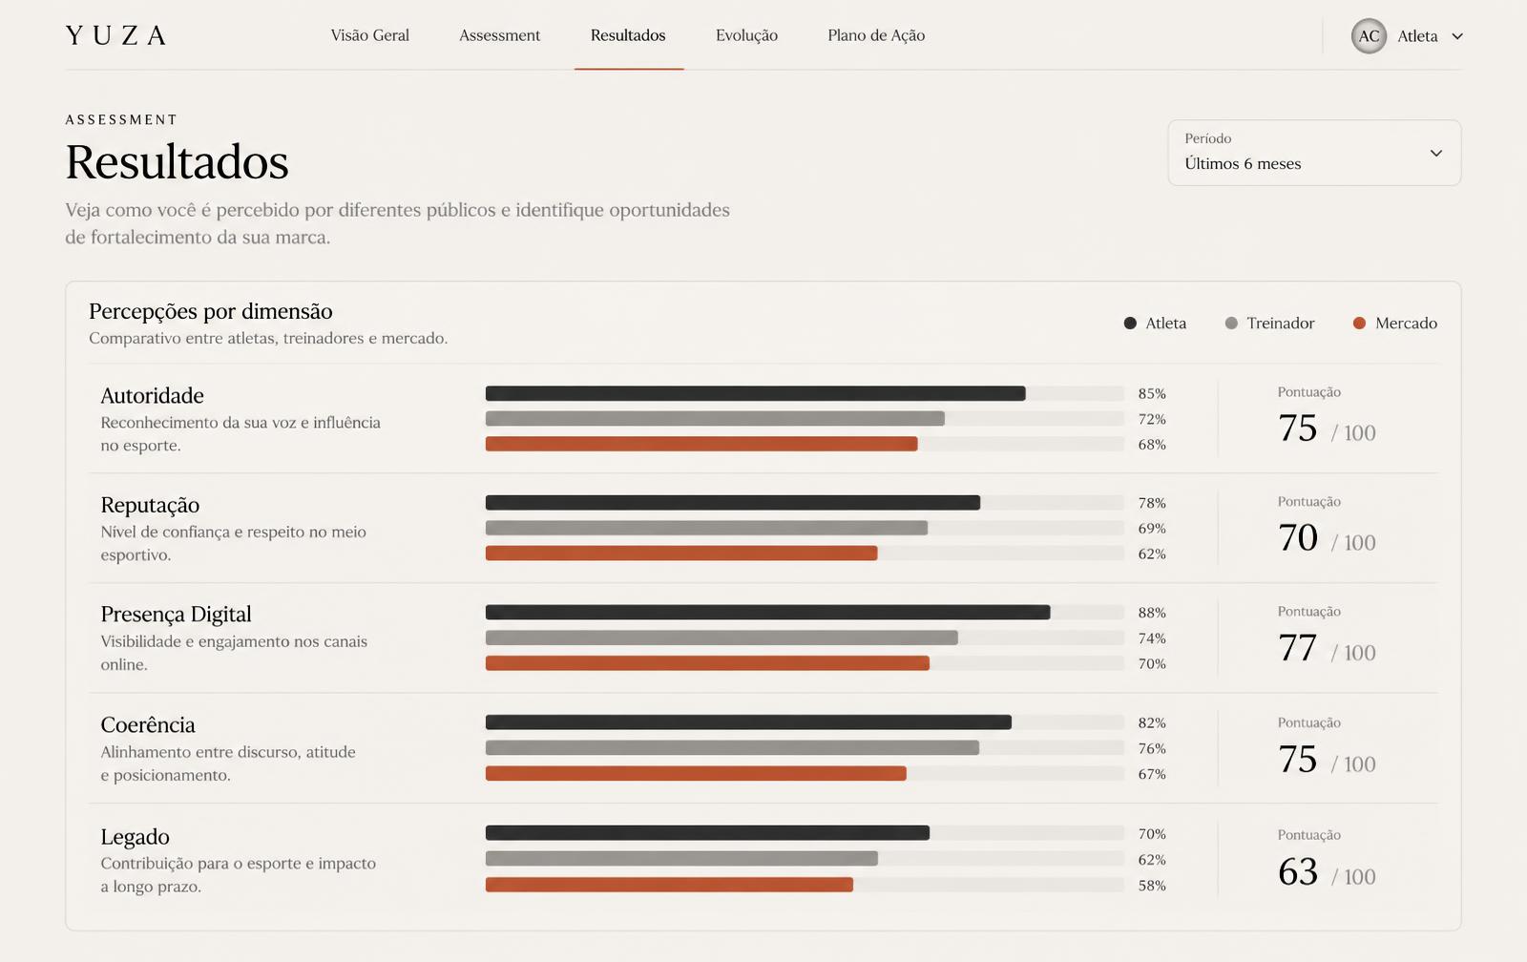
Task: Select the Presença Digital dimension title
Action: point(177,615)
